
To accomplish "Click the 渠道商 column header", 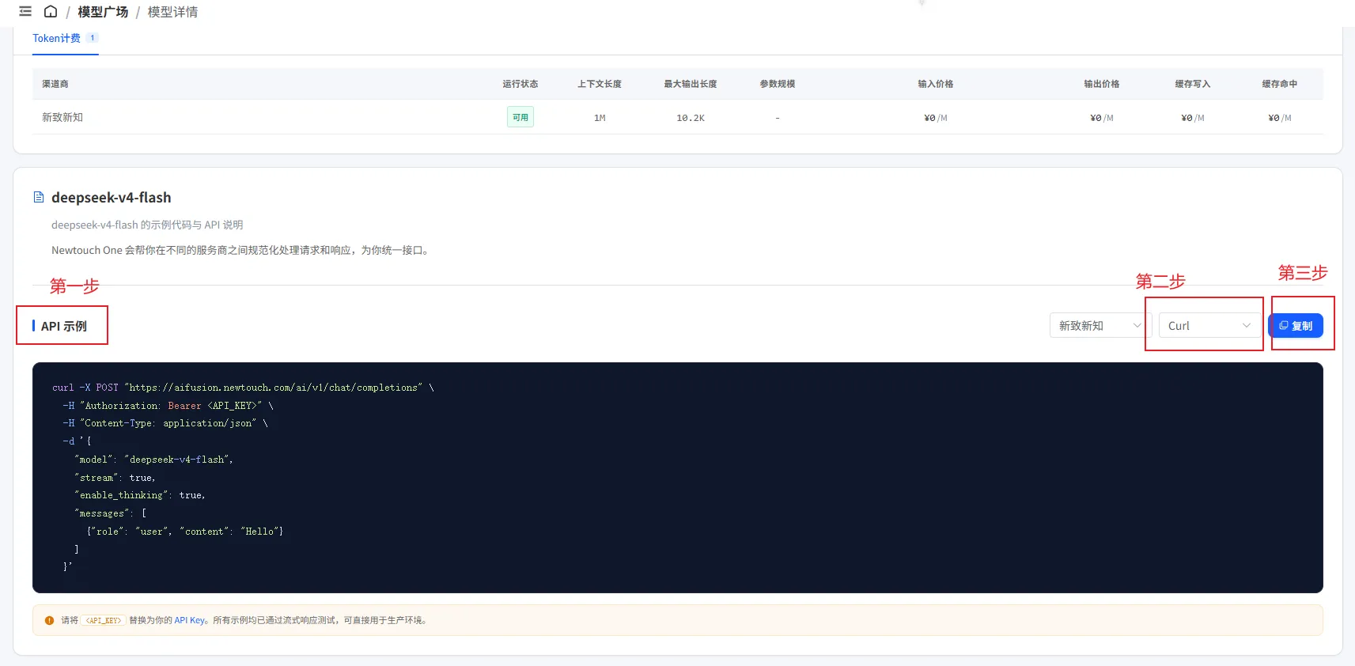I will pyautogui.click(x=55, y=84).
